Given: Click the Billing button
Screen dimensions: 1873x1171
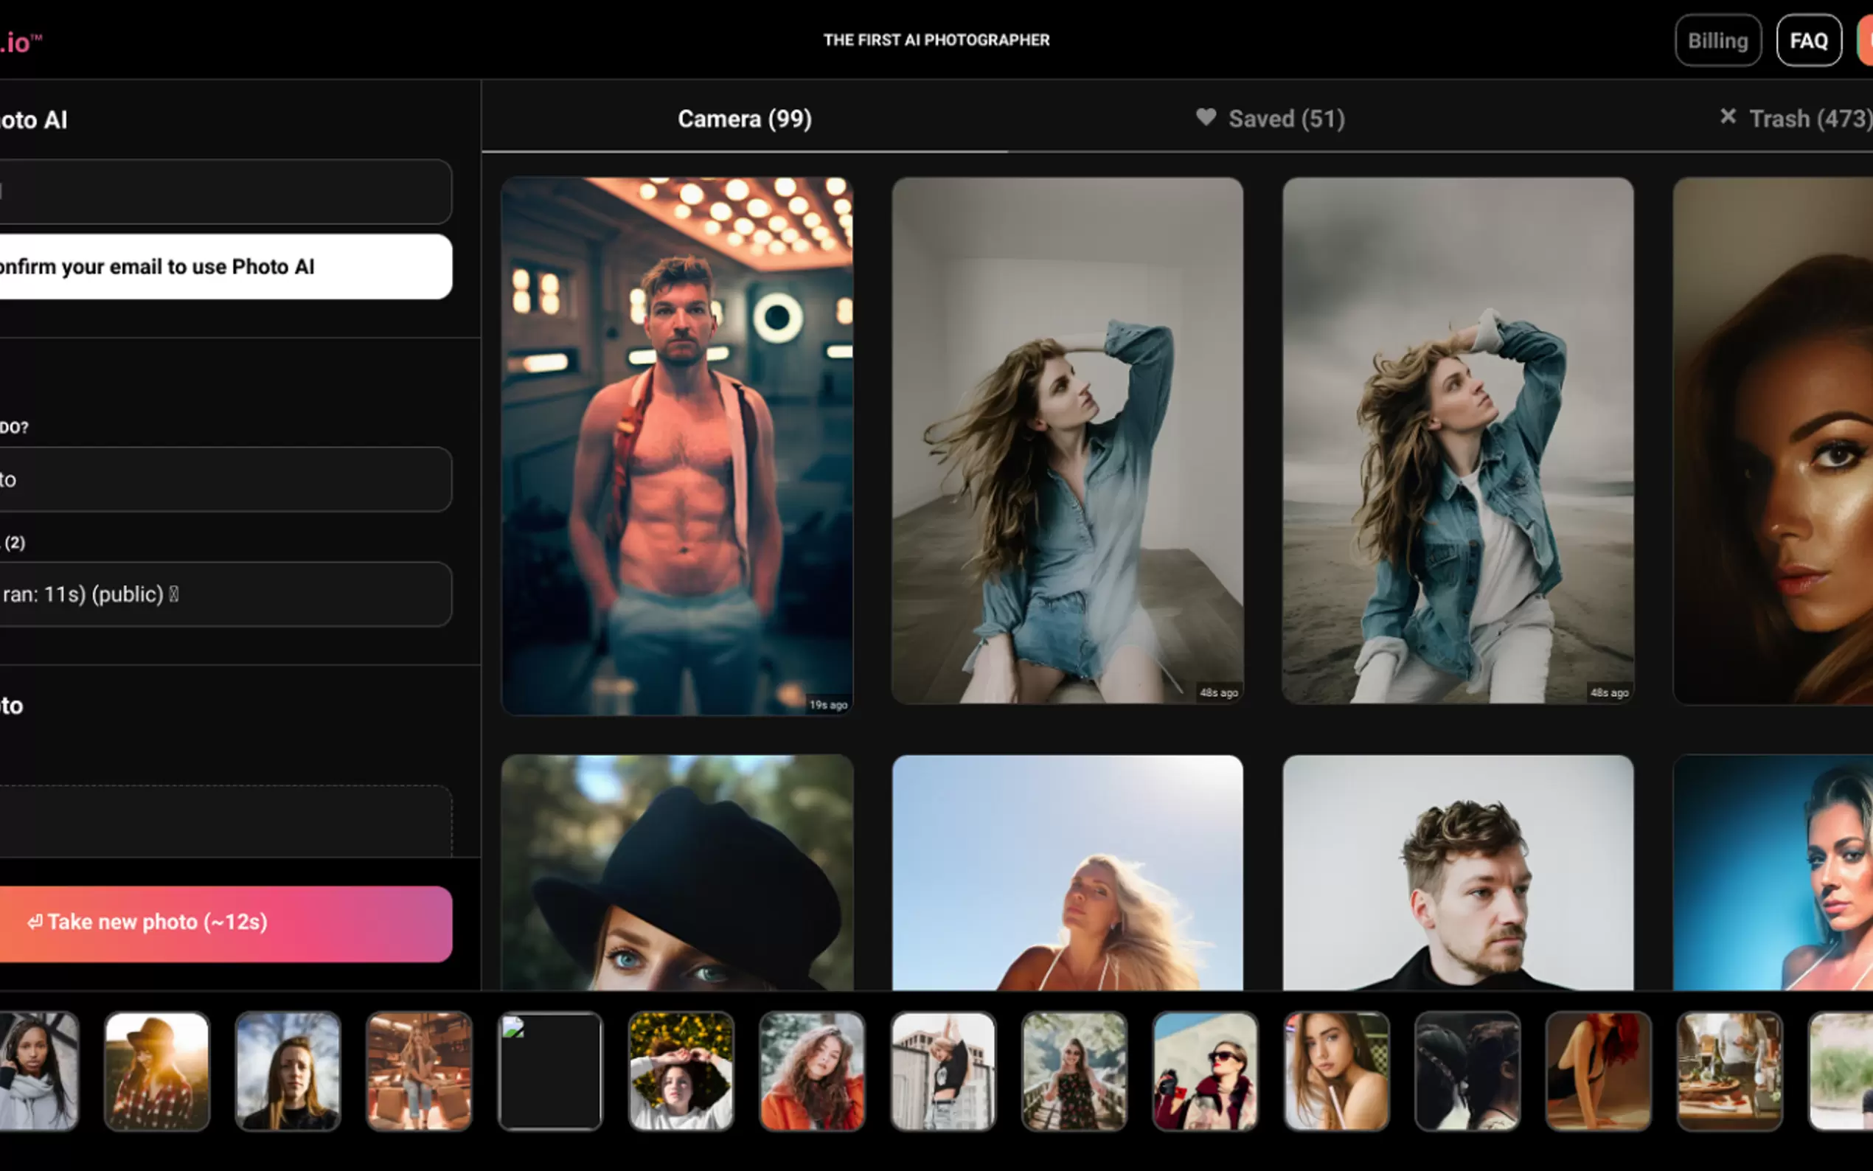Looking at the screenshot, I should [1717, 41].
